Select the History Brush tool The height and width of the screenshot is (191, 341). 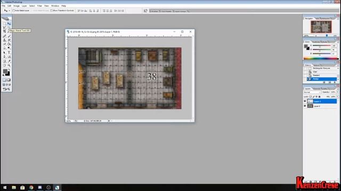(9, 40)
